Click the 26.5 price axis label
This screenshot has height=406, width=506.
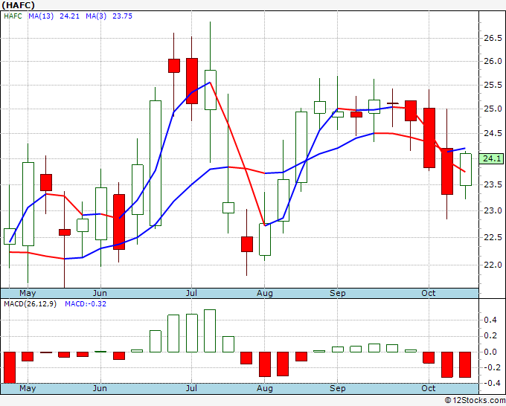click(493, 38)
